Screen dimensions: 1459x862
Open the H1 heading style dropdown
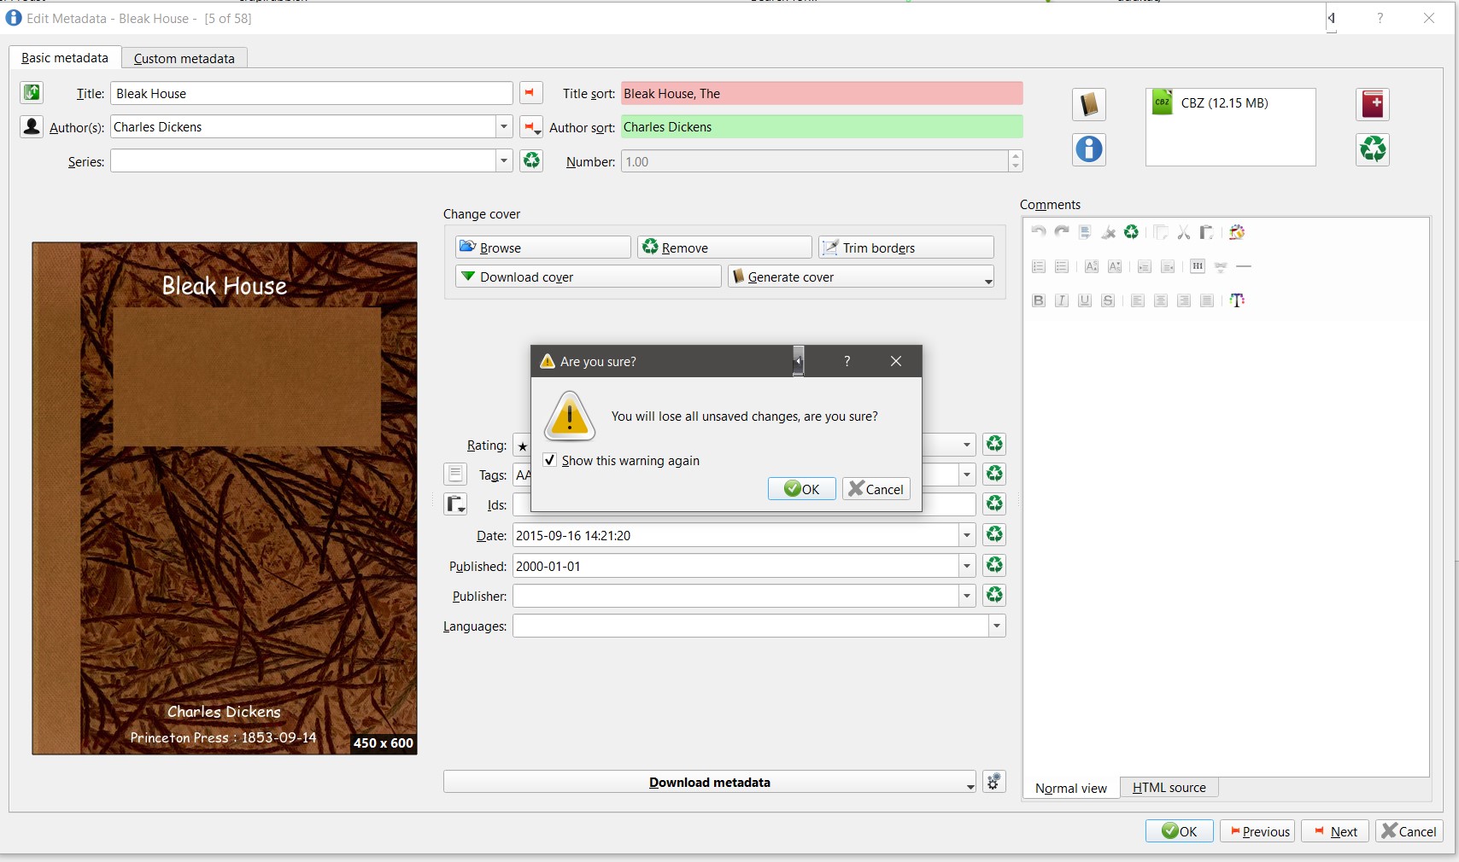pos(1198,266)
